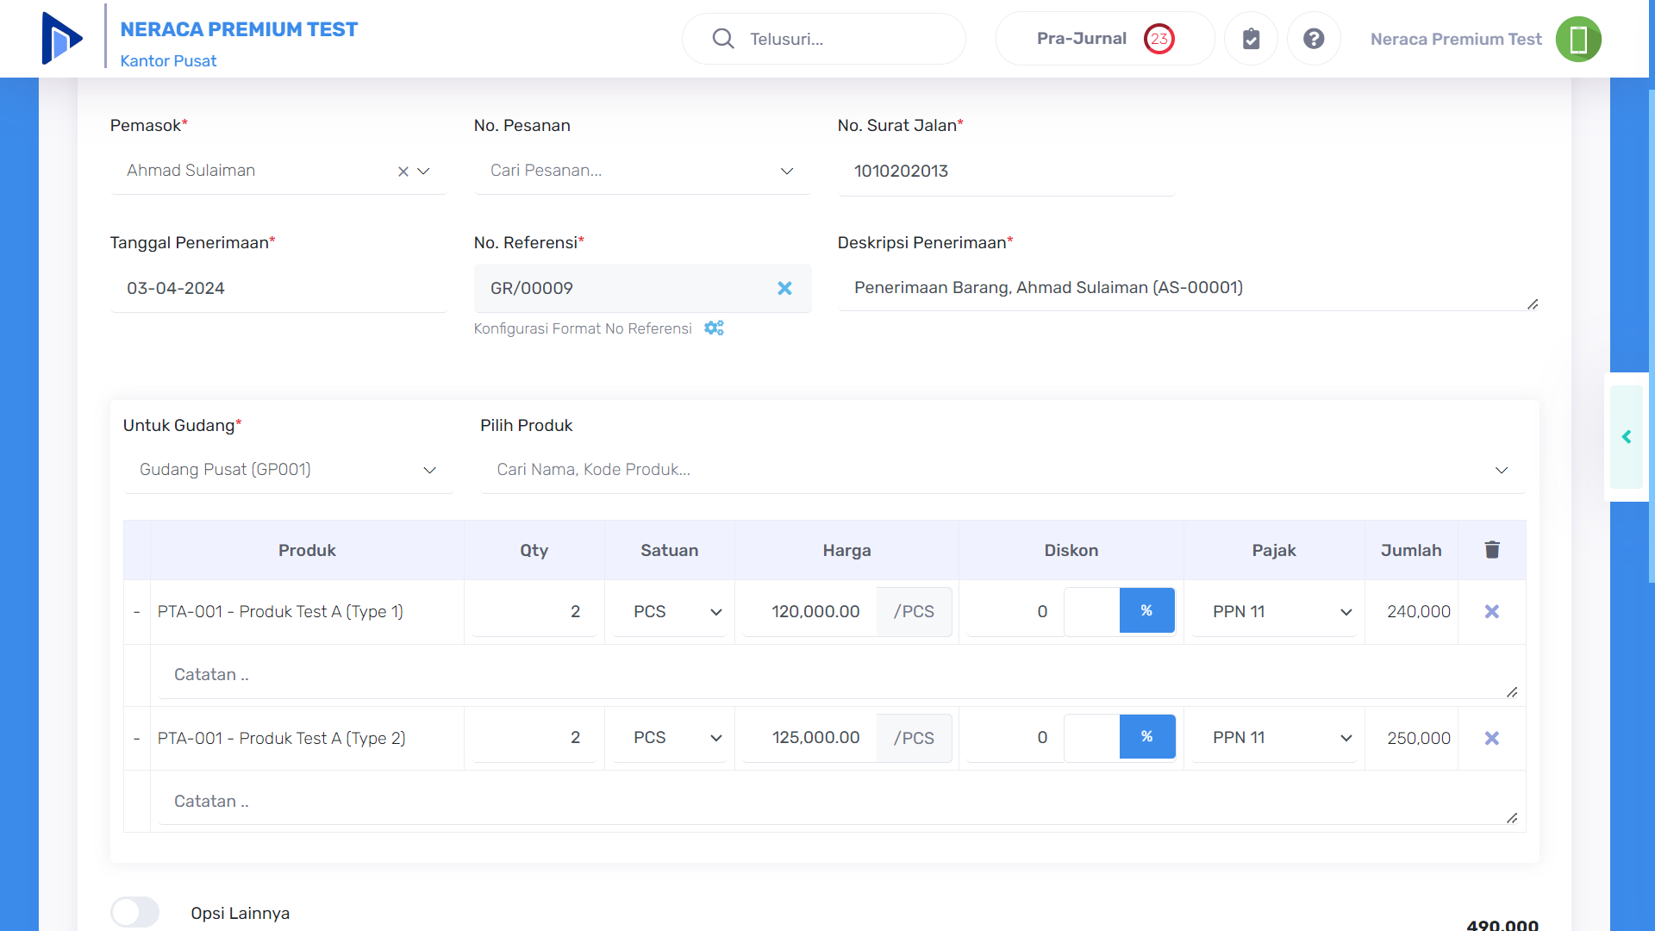Clear the Ahmad Sulaiman supplier selection
1655x931 pixels.
point(403,172)
